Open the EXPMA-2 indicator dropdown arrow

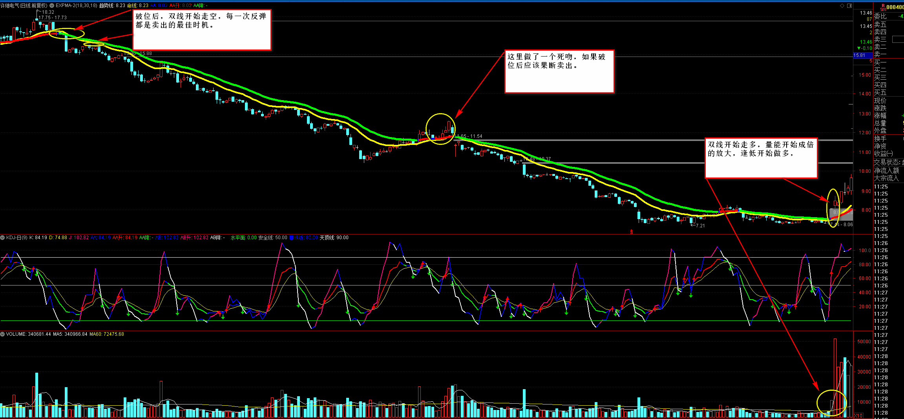(52, 5)
